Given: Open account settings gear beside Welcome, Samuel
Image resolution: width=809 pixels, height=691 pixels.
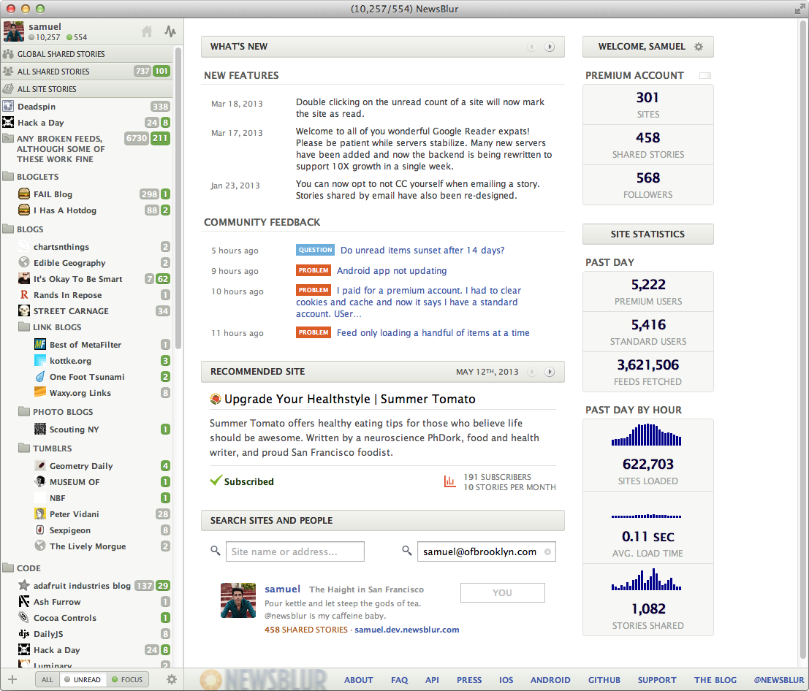Looking at the screenshot, I should click(699, 47).
